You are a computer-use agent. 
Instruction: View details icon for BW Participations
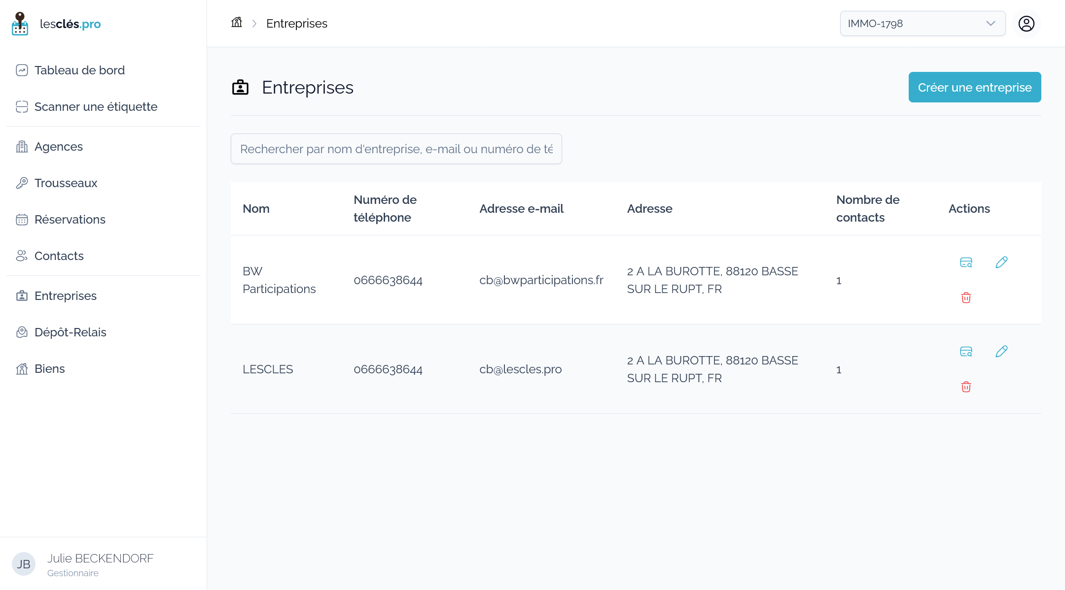[966, 262]
